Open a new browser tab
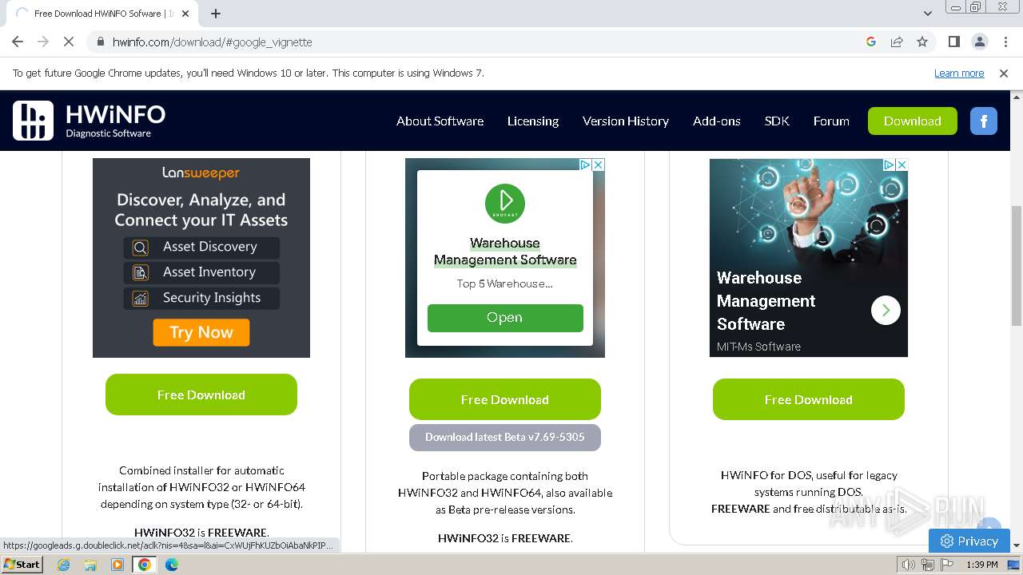Image resolution: width=1023 pixels, height=575 pixels. (216, 14)
